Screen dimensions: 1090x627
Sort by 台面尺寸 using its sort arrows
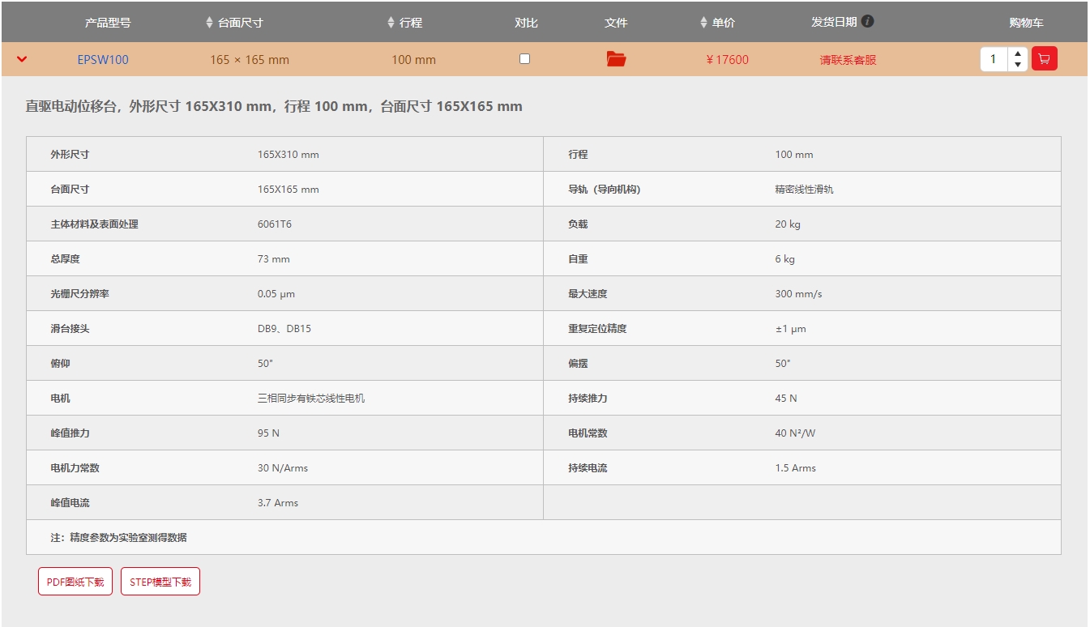[210, 23]
